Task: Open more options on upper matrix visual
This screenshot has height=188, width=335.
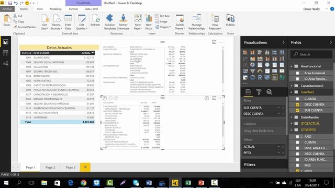Action: click(x=220, y=42)
